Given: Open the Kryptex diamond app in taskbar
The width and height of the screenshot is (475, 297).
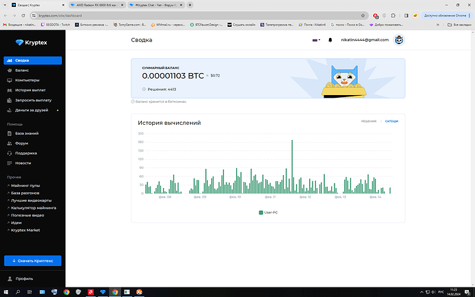Looking at the screenshot, I should pos(103,292).
